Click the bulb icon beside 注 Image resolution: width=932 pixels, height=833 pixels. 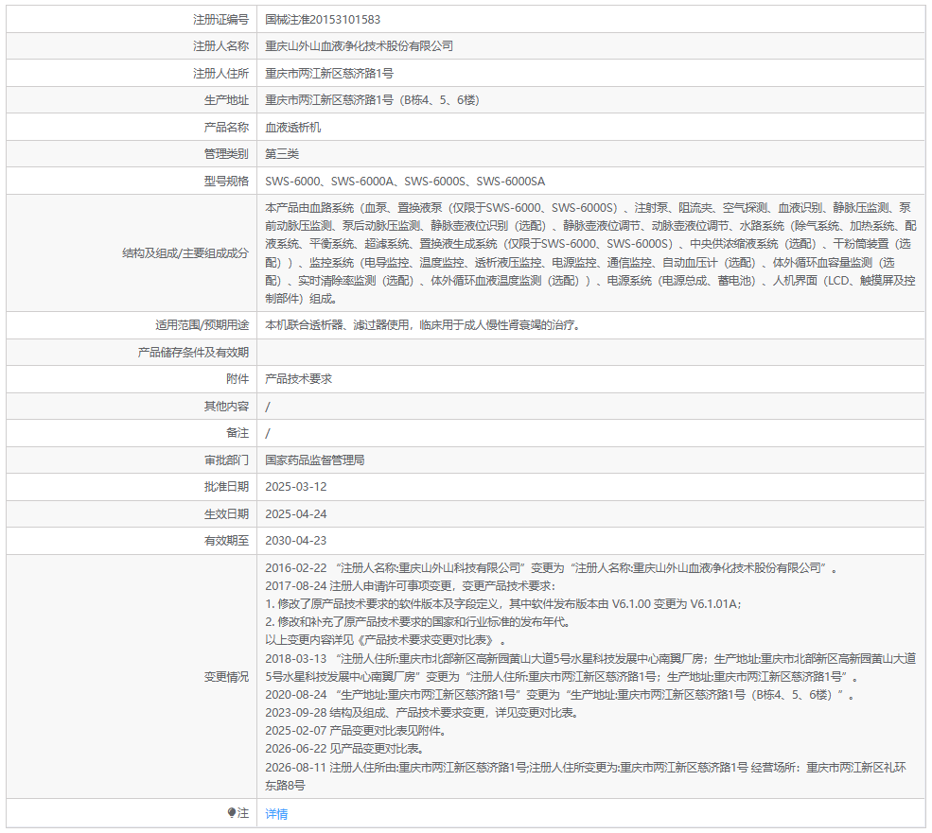232,812
